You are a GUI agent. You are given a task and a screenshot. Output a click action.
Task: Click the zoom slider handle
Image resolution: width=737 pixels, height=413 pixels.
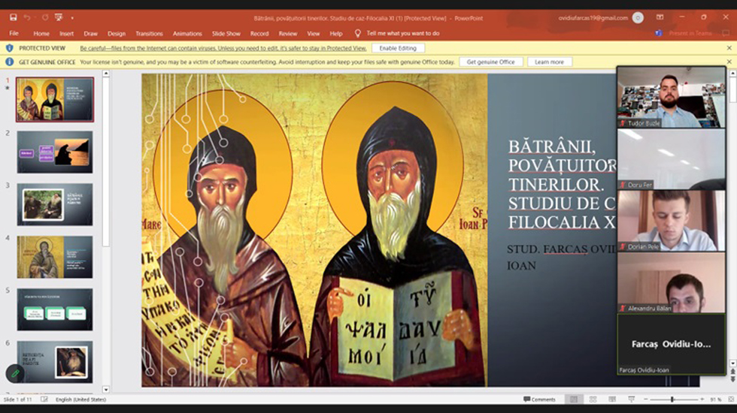[672, 399]
